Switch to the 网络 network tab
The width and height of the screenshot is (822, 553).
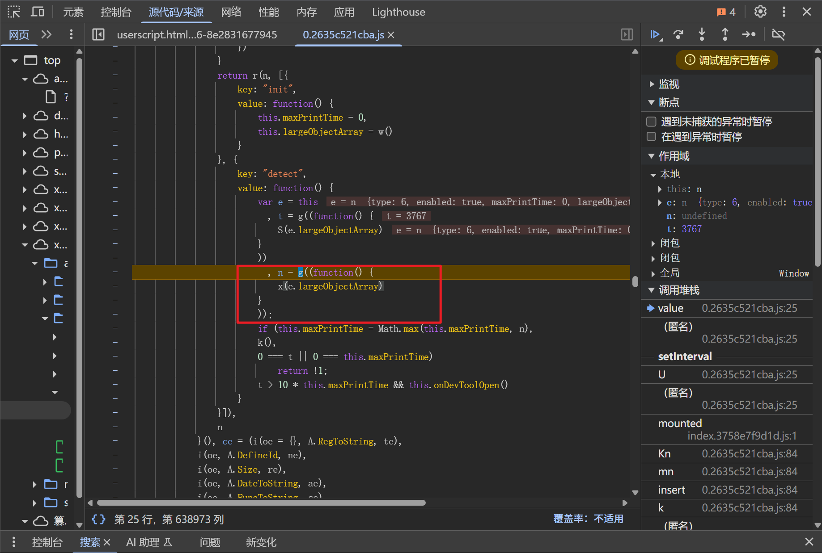pos(231,12)
